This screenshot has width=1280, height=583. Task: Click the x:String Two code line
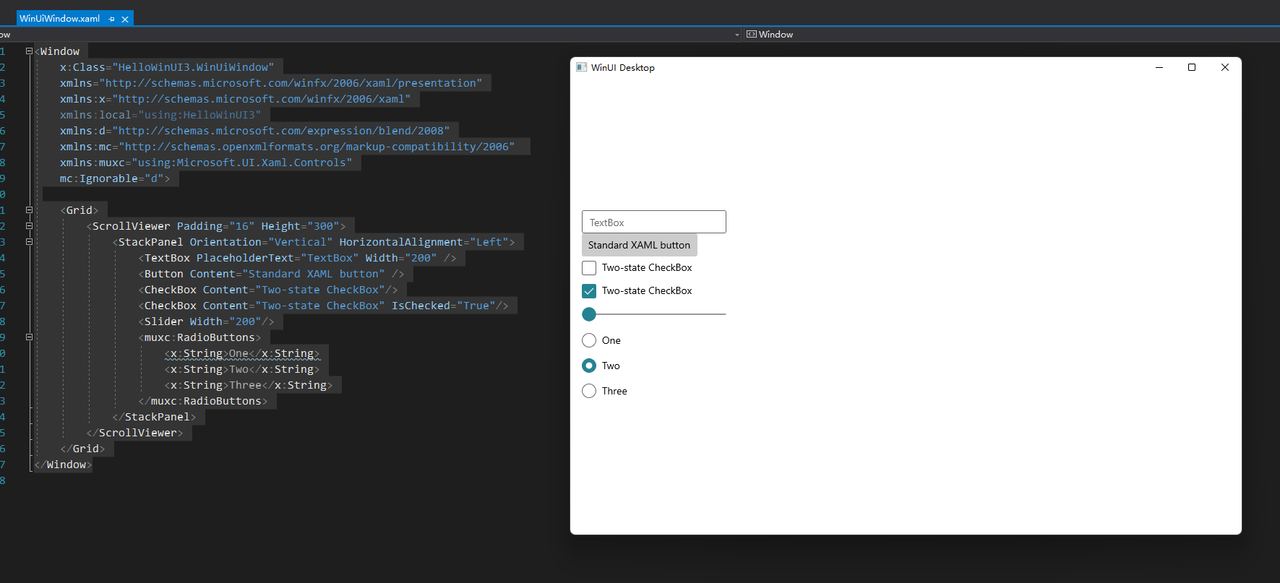click(242, 369)
